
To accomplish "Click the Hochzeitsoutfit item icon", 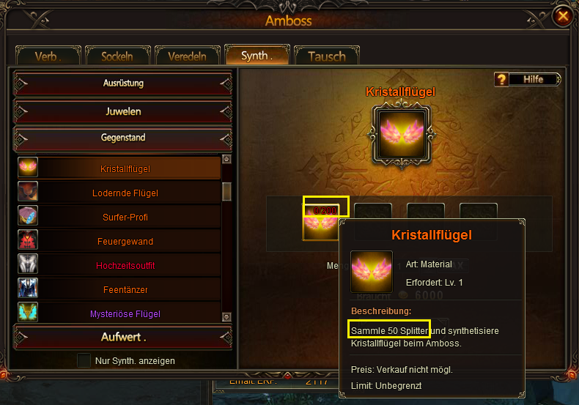I will [x=28, y=264].
